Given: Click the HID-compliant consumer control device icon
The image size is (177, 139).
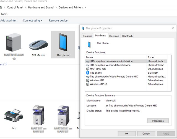Looking at the screenshot, I should pos(88,61).
